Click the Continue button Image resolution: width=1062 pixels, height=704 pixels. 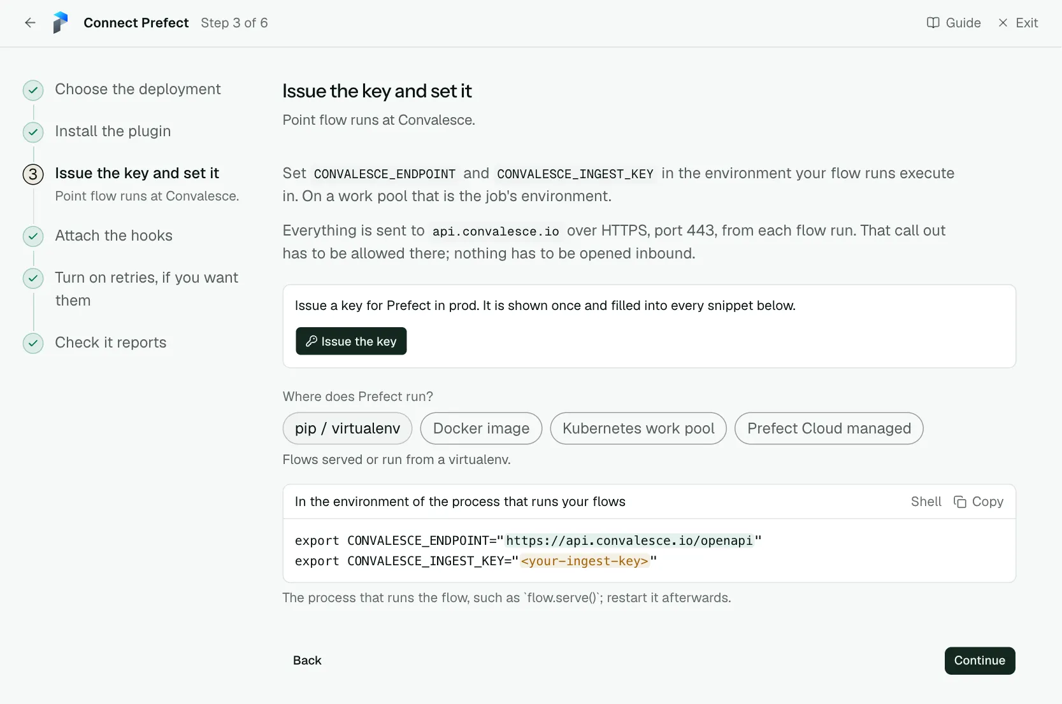[x=980, y=661]
